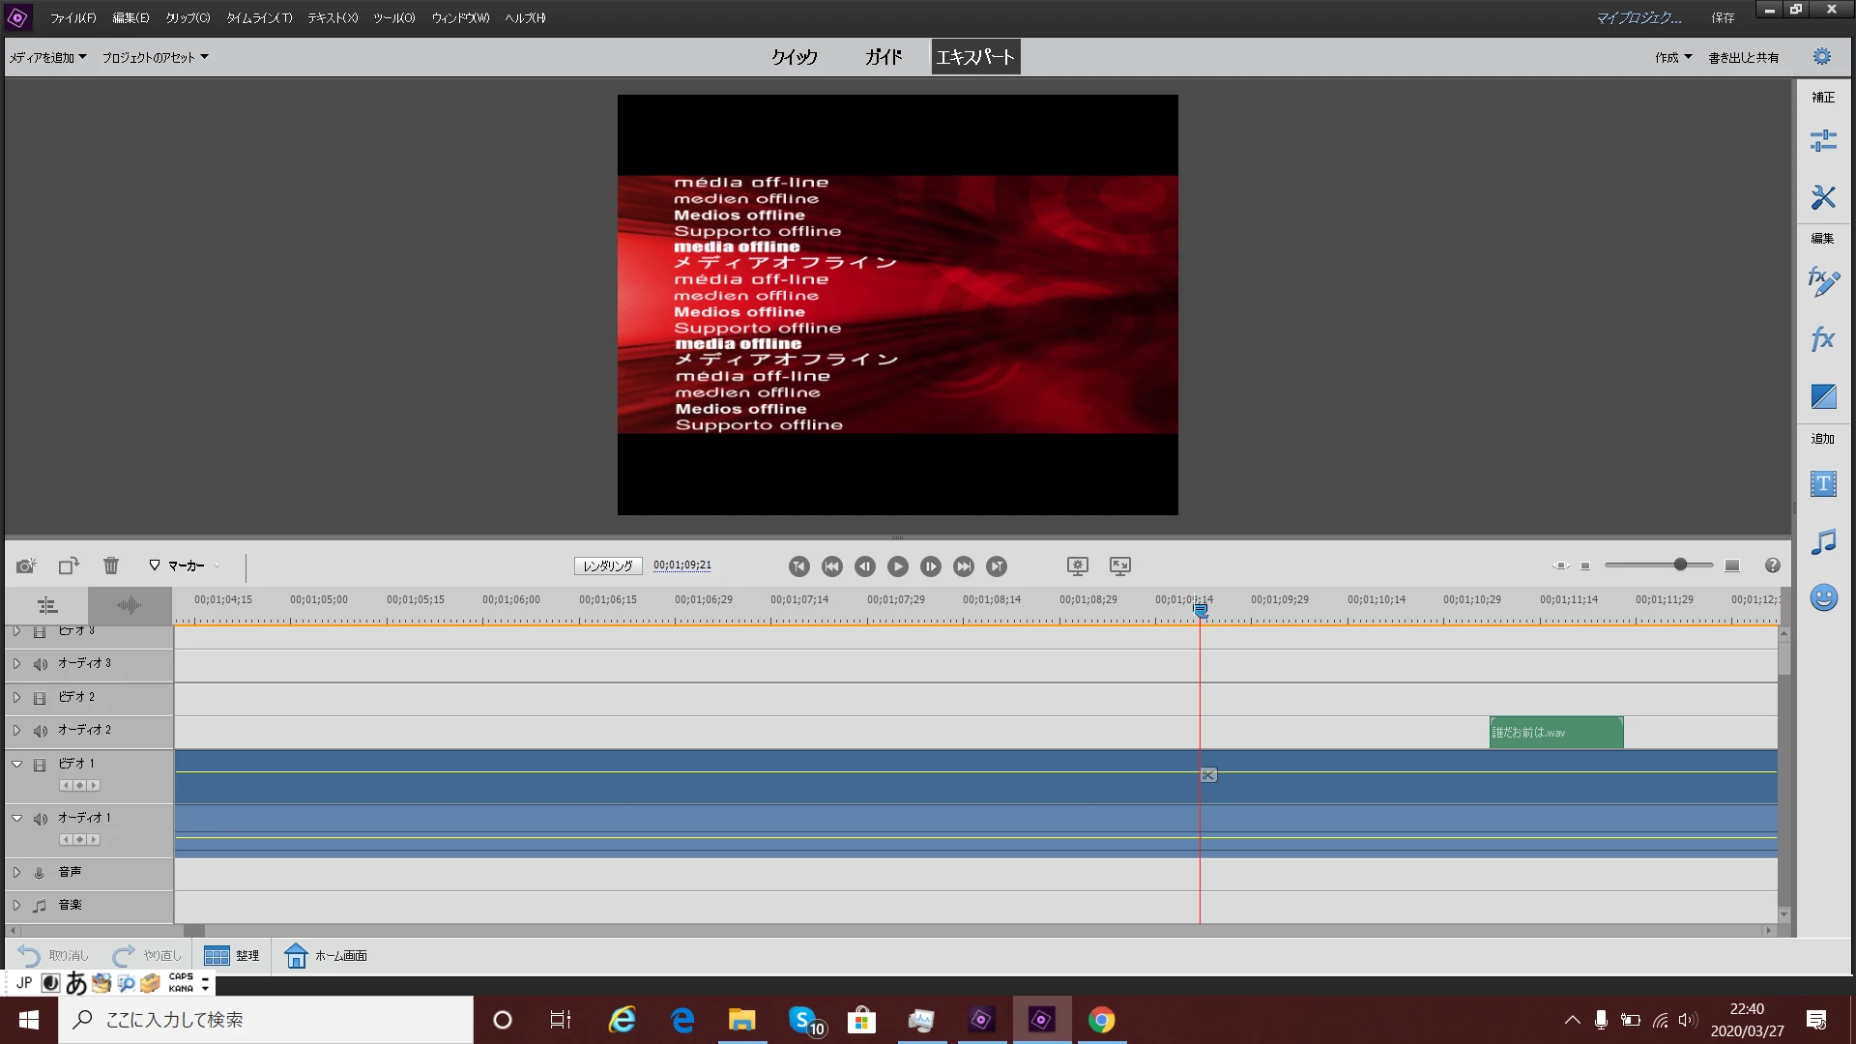Click the レンダリング button
Screen dimensions: 1856x1044
point(607,566)
